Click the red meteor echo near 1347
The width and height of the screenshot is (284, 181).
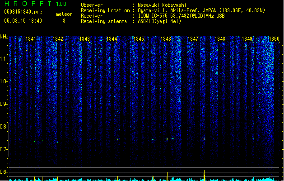[204, 139]
